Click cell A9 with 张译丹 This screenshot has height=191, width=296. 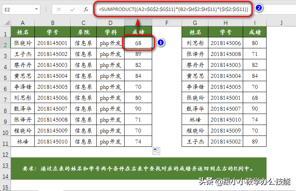(23, 120)
